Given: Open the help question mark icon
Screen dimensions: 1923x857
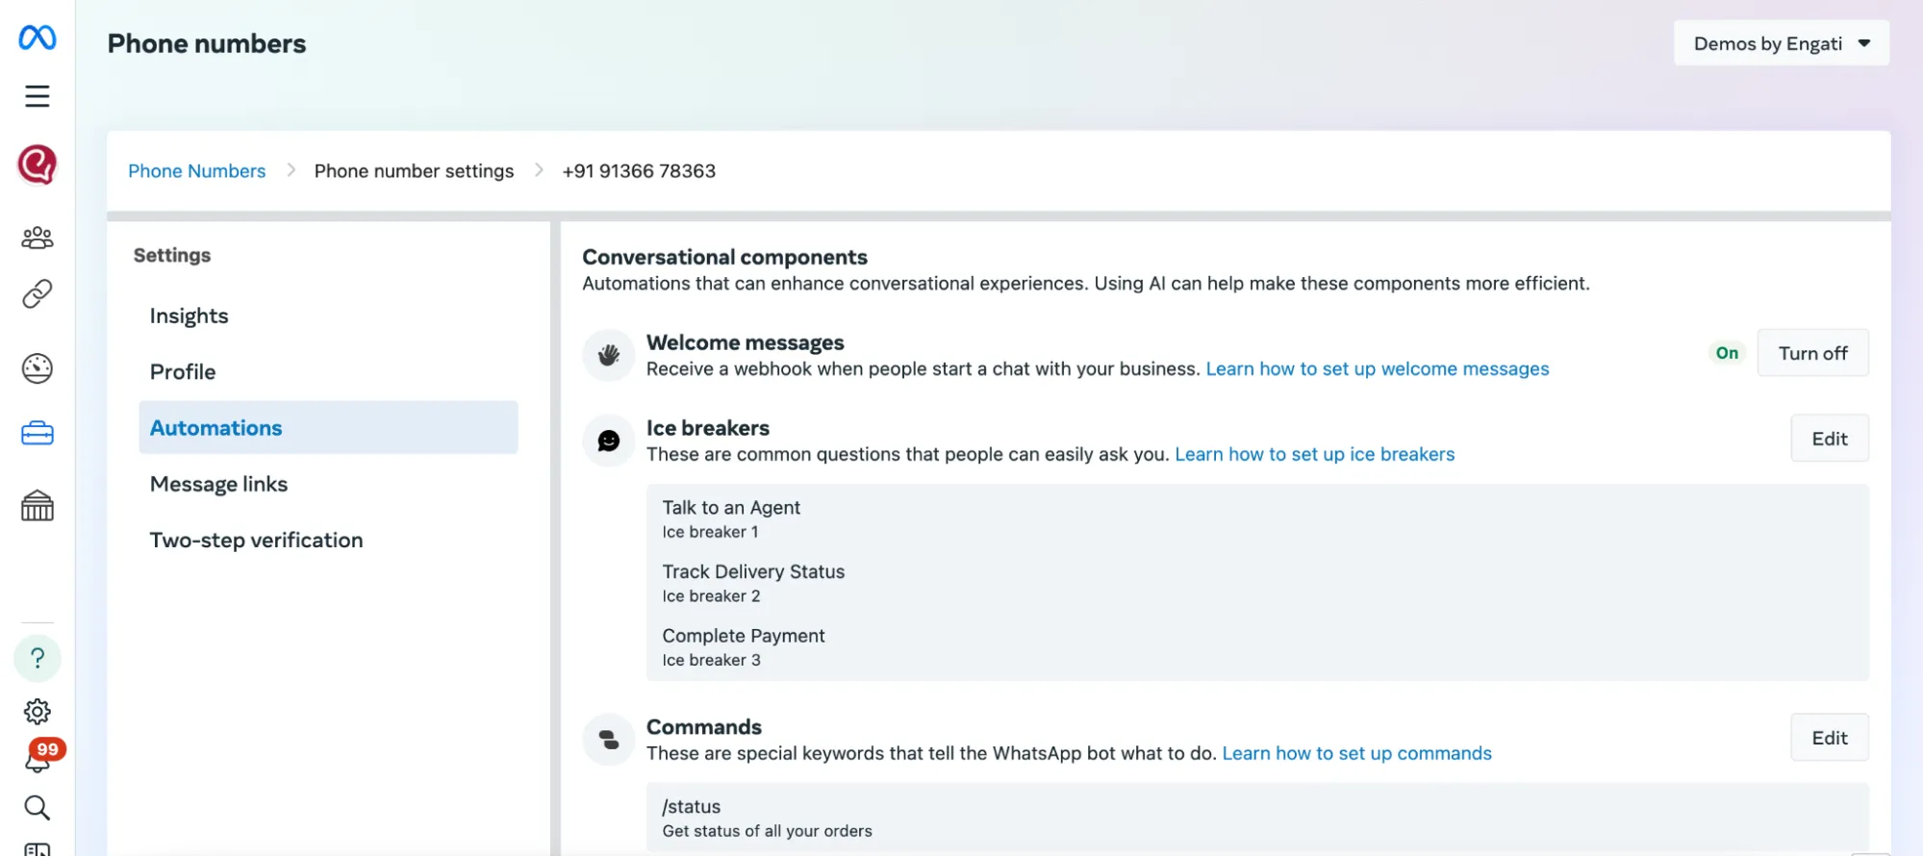Looking at the screenshot, I should [x=38, y=659].
